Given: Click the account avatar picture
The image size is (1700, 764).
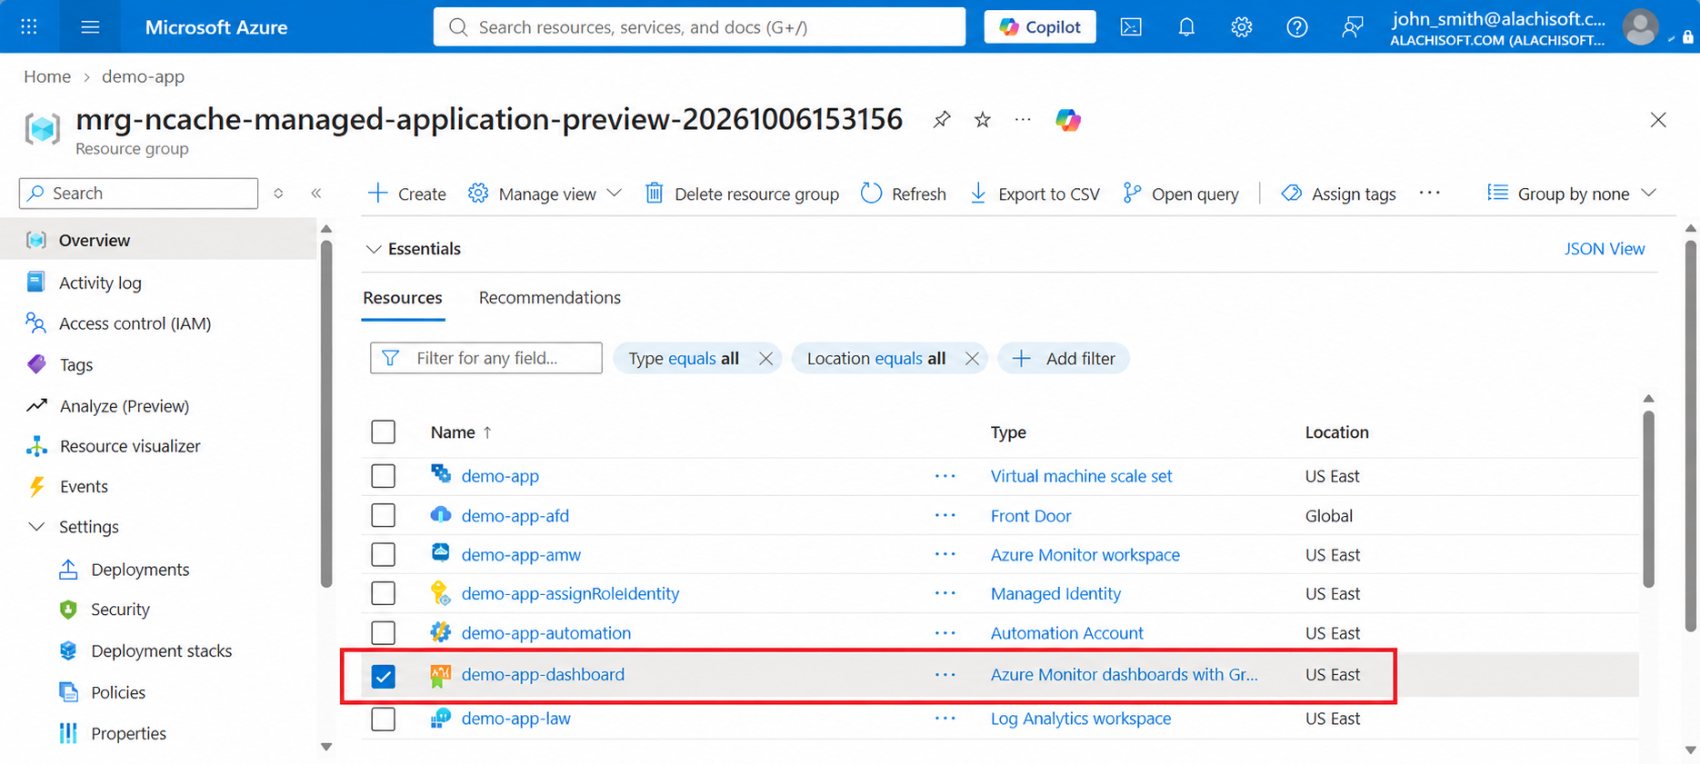Looking at the screenshot, I should (1640, 27).
